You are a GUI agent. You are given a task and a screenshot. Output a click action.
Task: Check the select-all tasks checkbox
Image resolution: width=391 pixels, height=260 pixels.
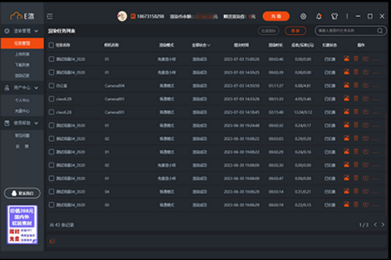tap(51, 45)
